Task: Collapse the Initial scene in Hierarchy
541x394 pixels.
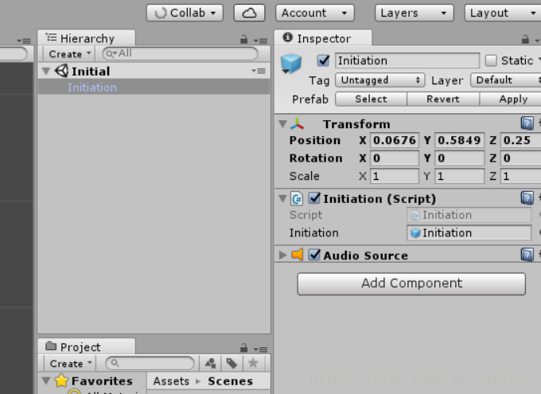Action: pyautogui.click(x=46, y=71)
